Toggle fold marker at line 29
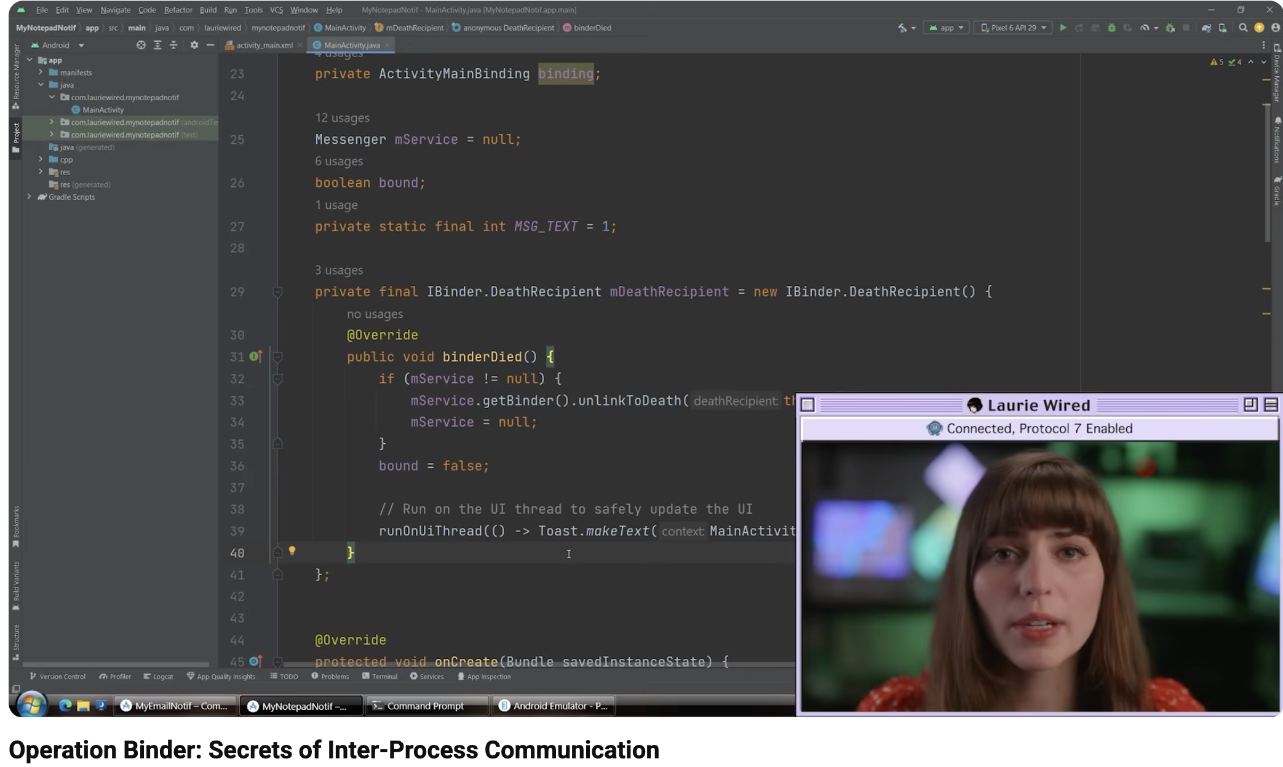This screenshot has width=1283, height=767. coord(277,292)
